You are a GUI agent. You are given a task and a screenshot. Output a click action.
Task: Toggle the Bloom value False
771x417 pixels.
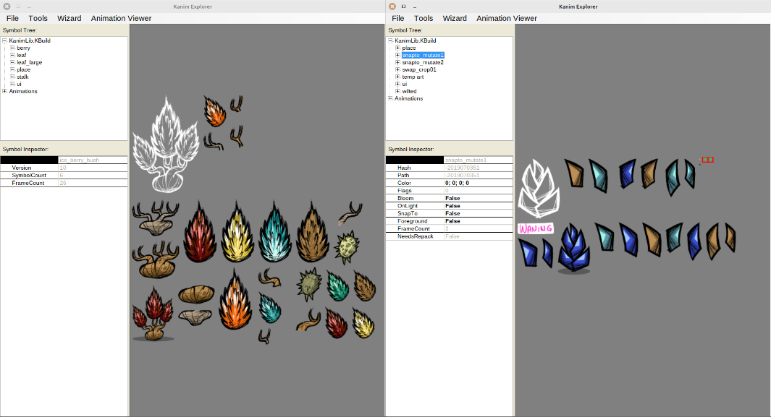[x=452, y=198]
